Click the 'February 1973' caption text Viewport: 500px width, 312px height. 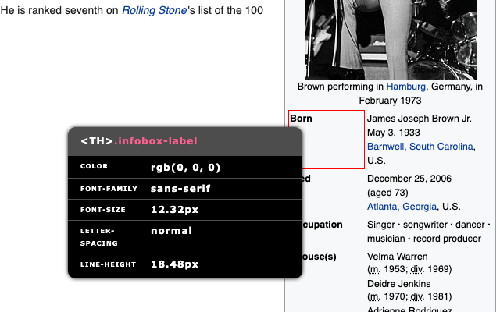tap(390, 101)
